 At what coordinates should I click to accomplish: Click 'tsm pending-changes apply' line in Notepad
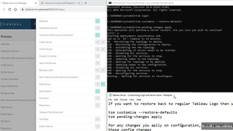pos(135,117)
